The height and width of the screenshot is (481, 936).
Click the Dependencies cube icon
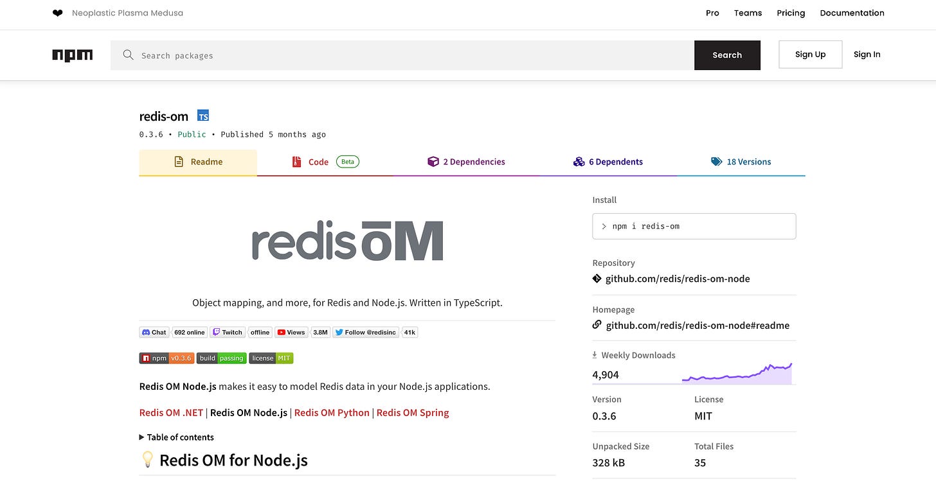[433, 162]
